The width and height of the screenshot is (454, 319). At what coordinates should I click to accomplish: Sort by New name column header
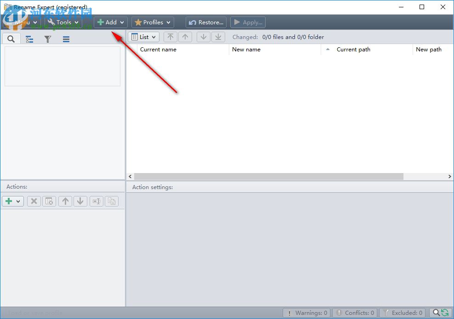[275, 50]
